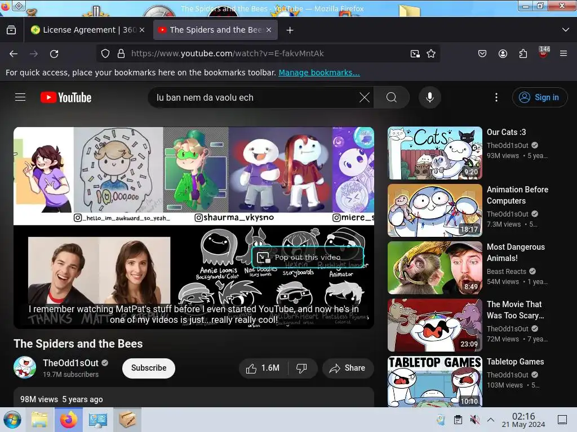
Task: Open the Firefox View tab-list icon
Action: [11, 30]
